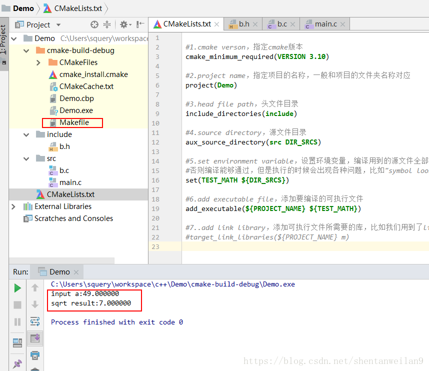Click the include_directories(include) line
The height and width of the screenshot is (371, 429).
point(241,114)
